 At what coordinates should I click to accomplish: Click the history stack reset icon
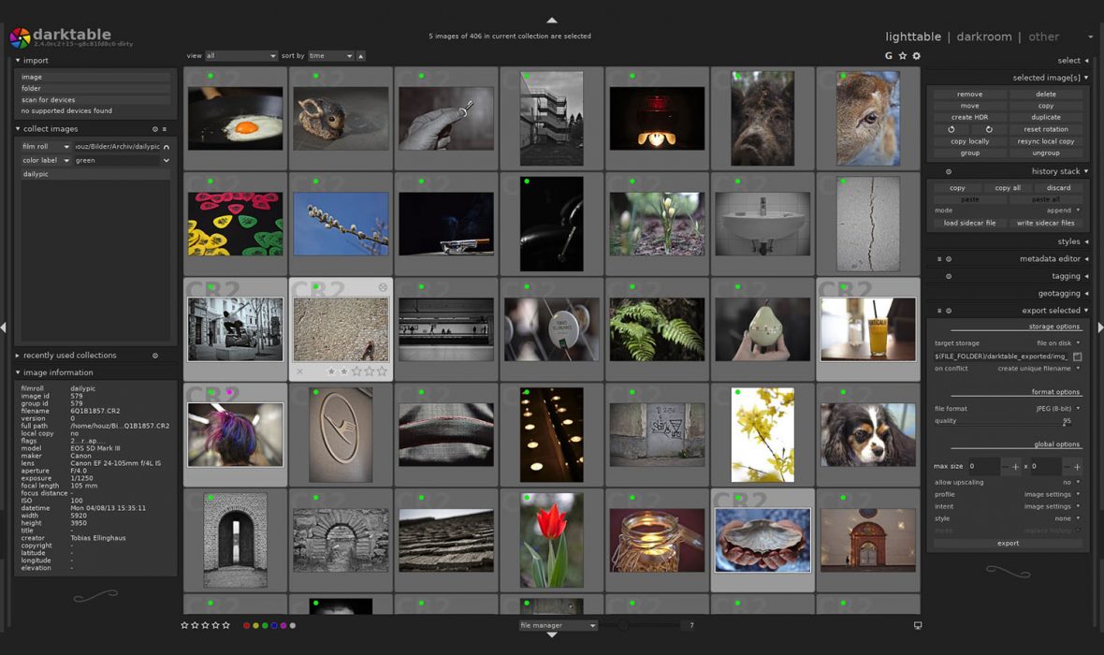pyautogui.click(x=948, y=171)
